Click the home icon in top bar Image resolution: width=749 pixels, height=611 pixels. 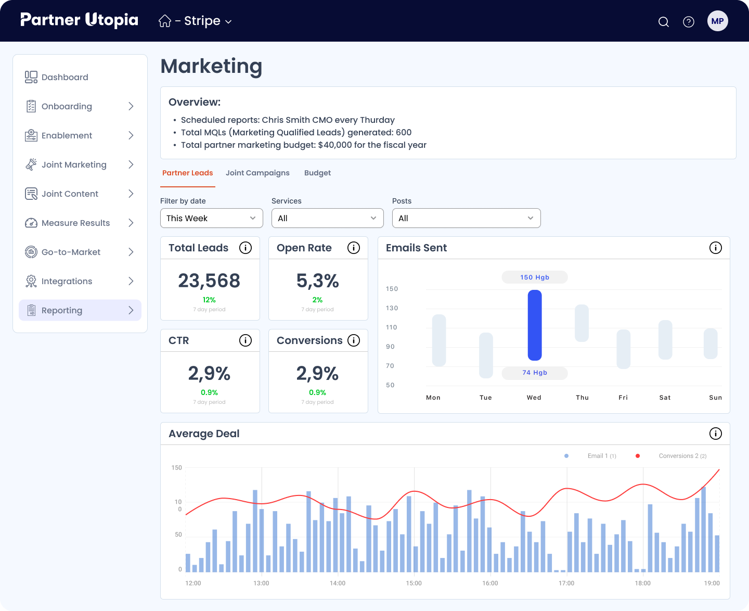click(x=165, y=21)
